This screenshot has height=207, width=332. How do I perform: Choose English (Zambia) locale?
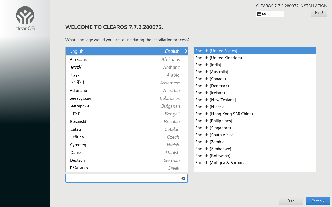(x=255, y=142)
